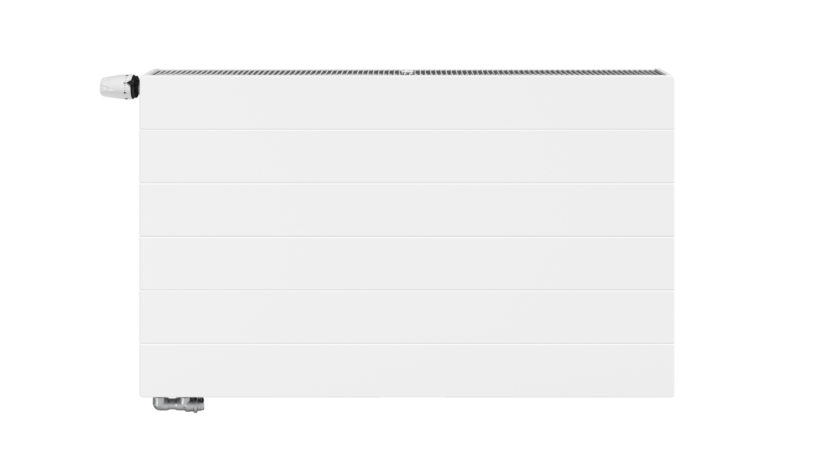The height and width of the screenshot is (460, 817).
Task: Select the fourth radiator panel strip
Action: point(407,264)
